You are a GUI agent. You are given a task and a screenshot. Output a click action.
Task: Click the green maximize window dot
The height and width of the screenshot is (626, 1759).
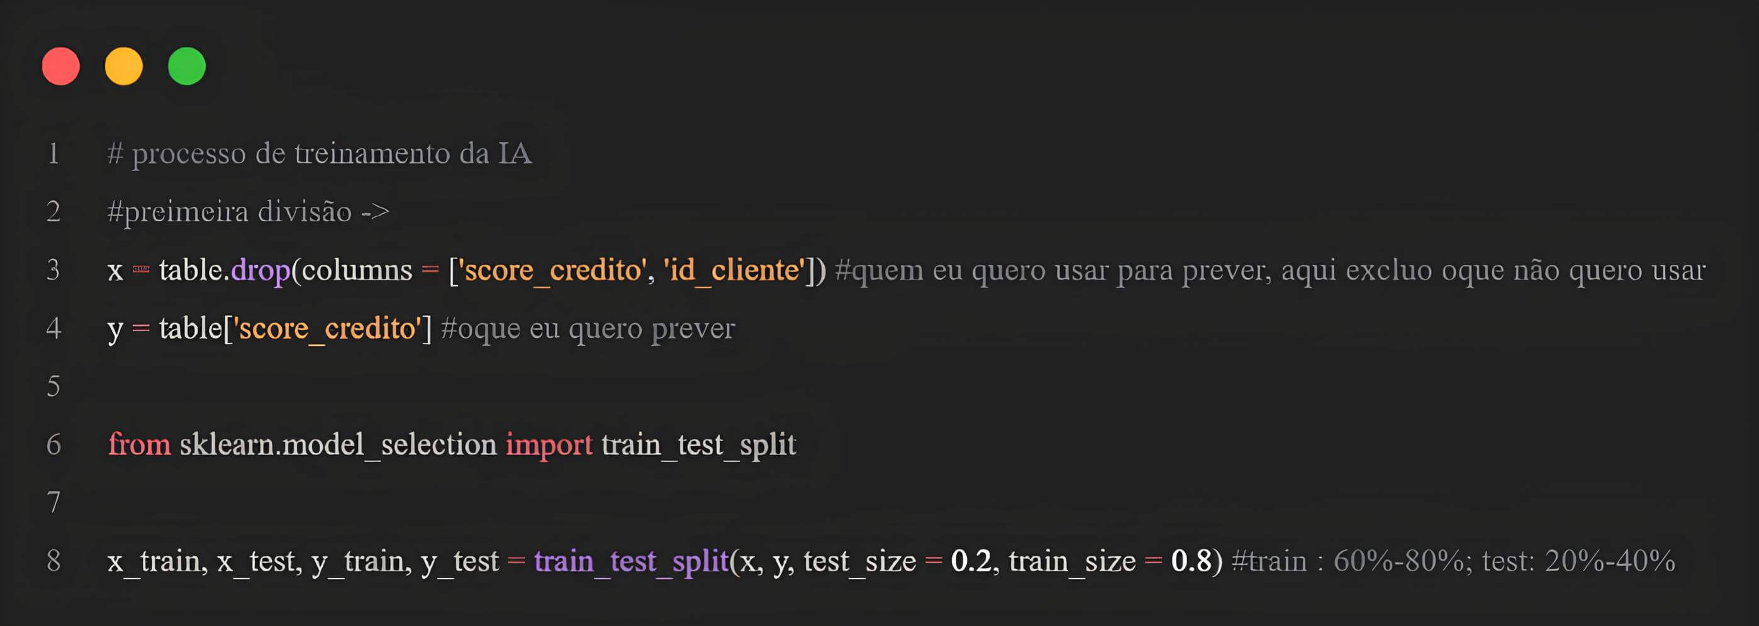click(186, 66)
